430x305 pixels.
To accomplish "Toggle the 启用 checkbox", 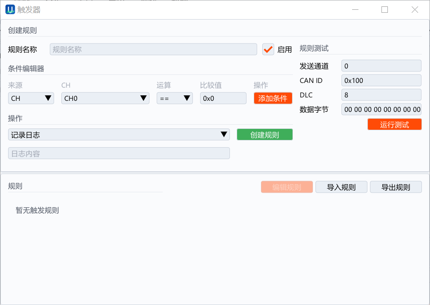I will [x=268, y=49].
